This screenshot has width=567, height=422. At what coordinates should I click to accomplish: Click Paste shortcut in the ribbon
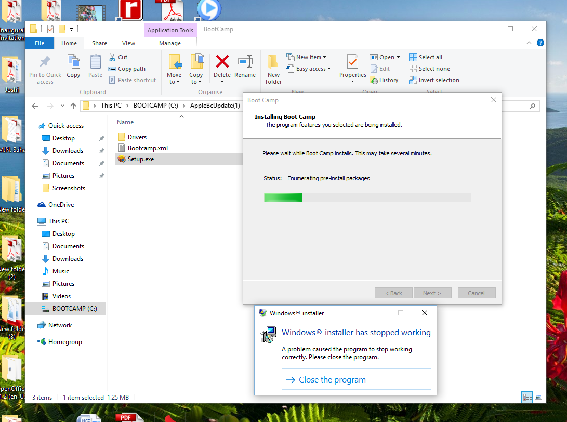point(133,80)
